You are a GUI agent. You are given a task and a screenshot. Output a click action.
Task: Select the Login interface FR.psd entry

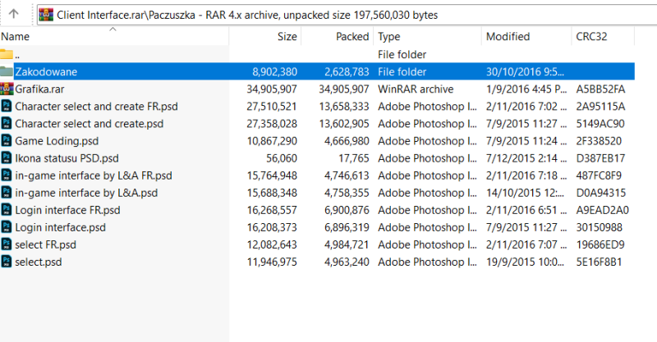pos(67,210)
